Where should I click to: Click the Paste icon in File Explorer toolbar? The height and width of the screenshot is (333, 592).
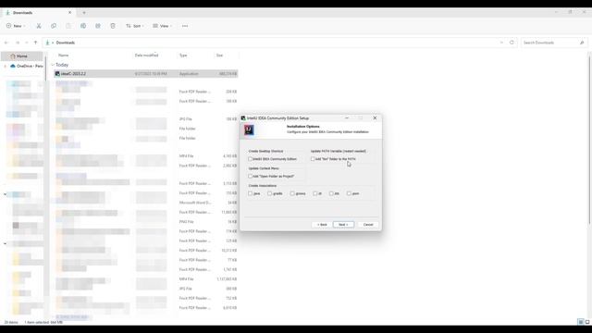(x=68, y=26)
